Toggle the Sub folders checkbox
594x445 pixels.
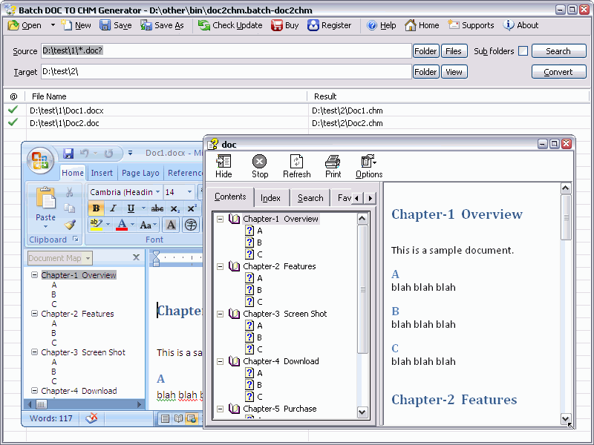(x=523, y=50)
